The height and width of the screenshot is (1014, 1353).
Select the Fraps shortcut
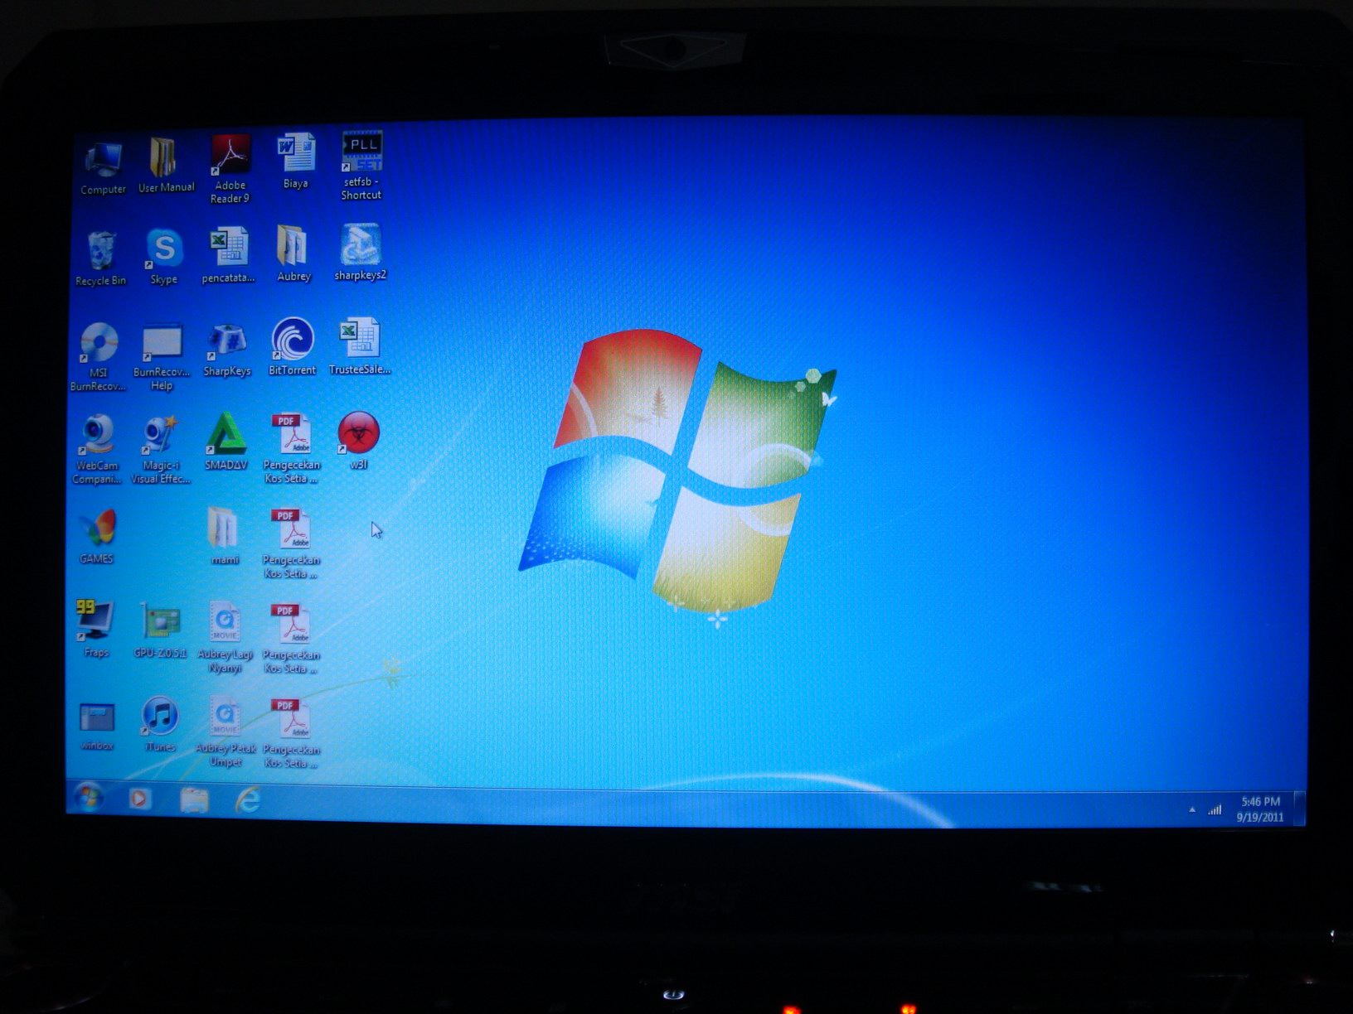95,629
